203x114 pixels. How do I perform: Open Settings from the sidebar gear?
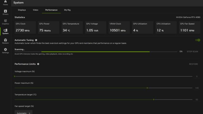coord(5,51)
